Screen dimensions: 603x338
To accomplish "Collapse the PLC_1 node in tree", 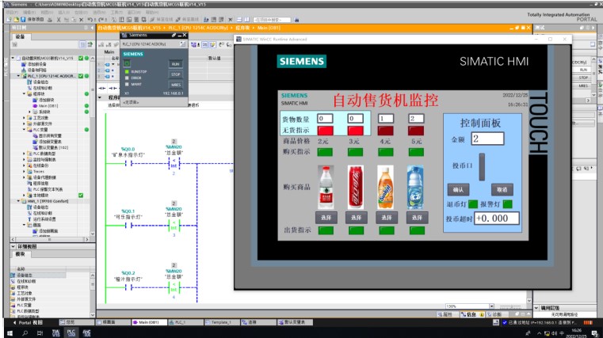I will coord(18,76).
